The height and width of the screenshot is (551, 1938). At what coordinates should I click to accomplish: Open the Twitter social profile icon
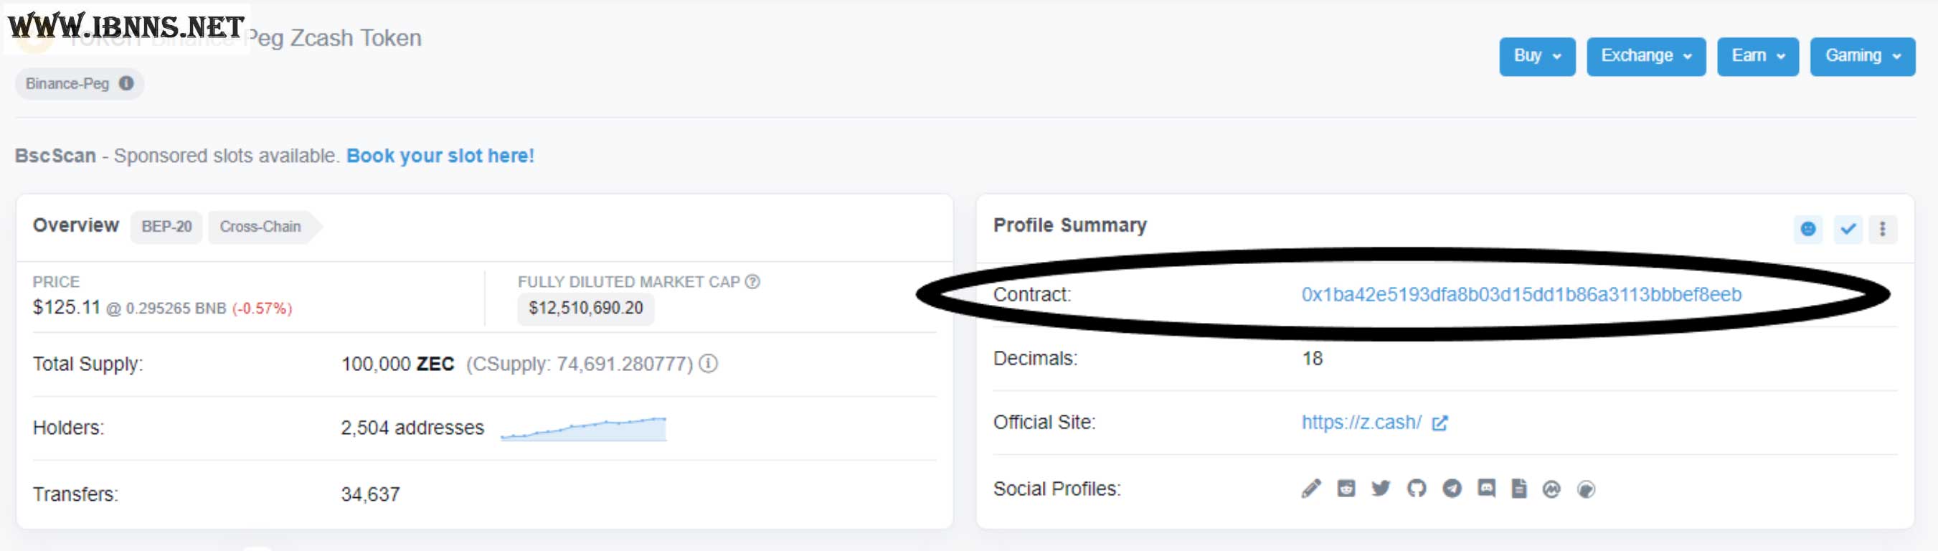click(1381, 489)
